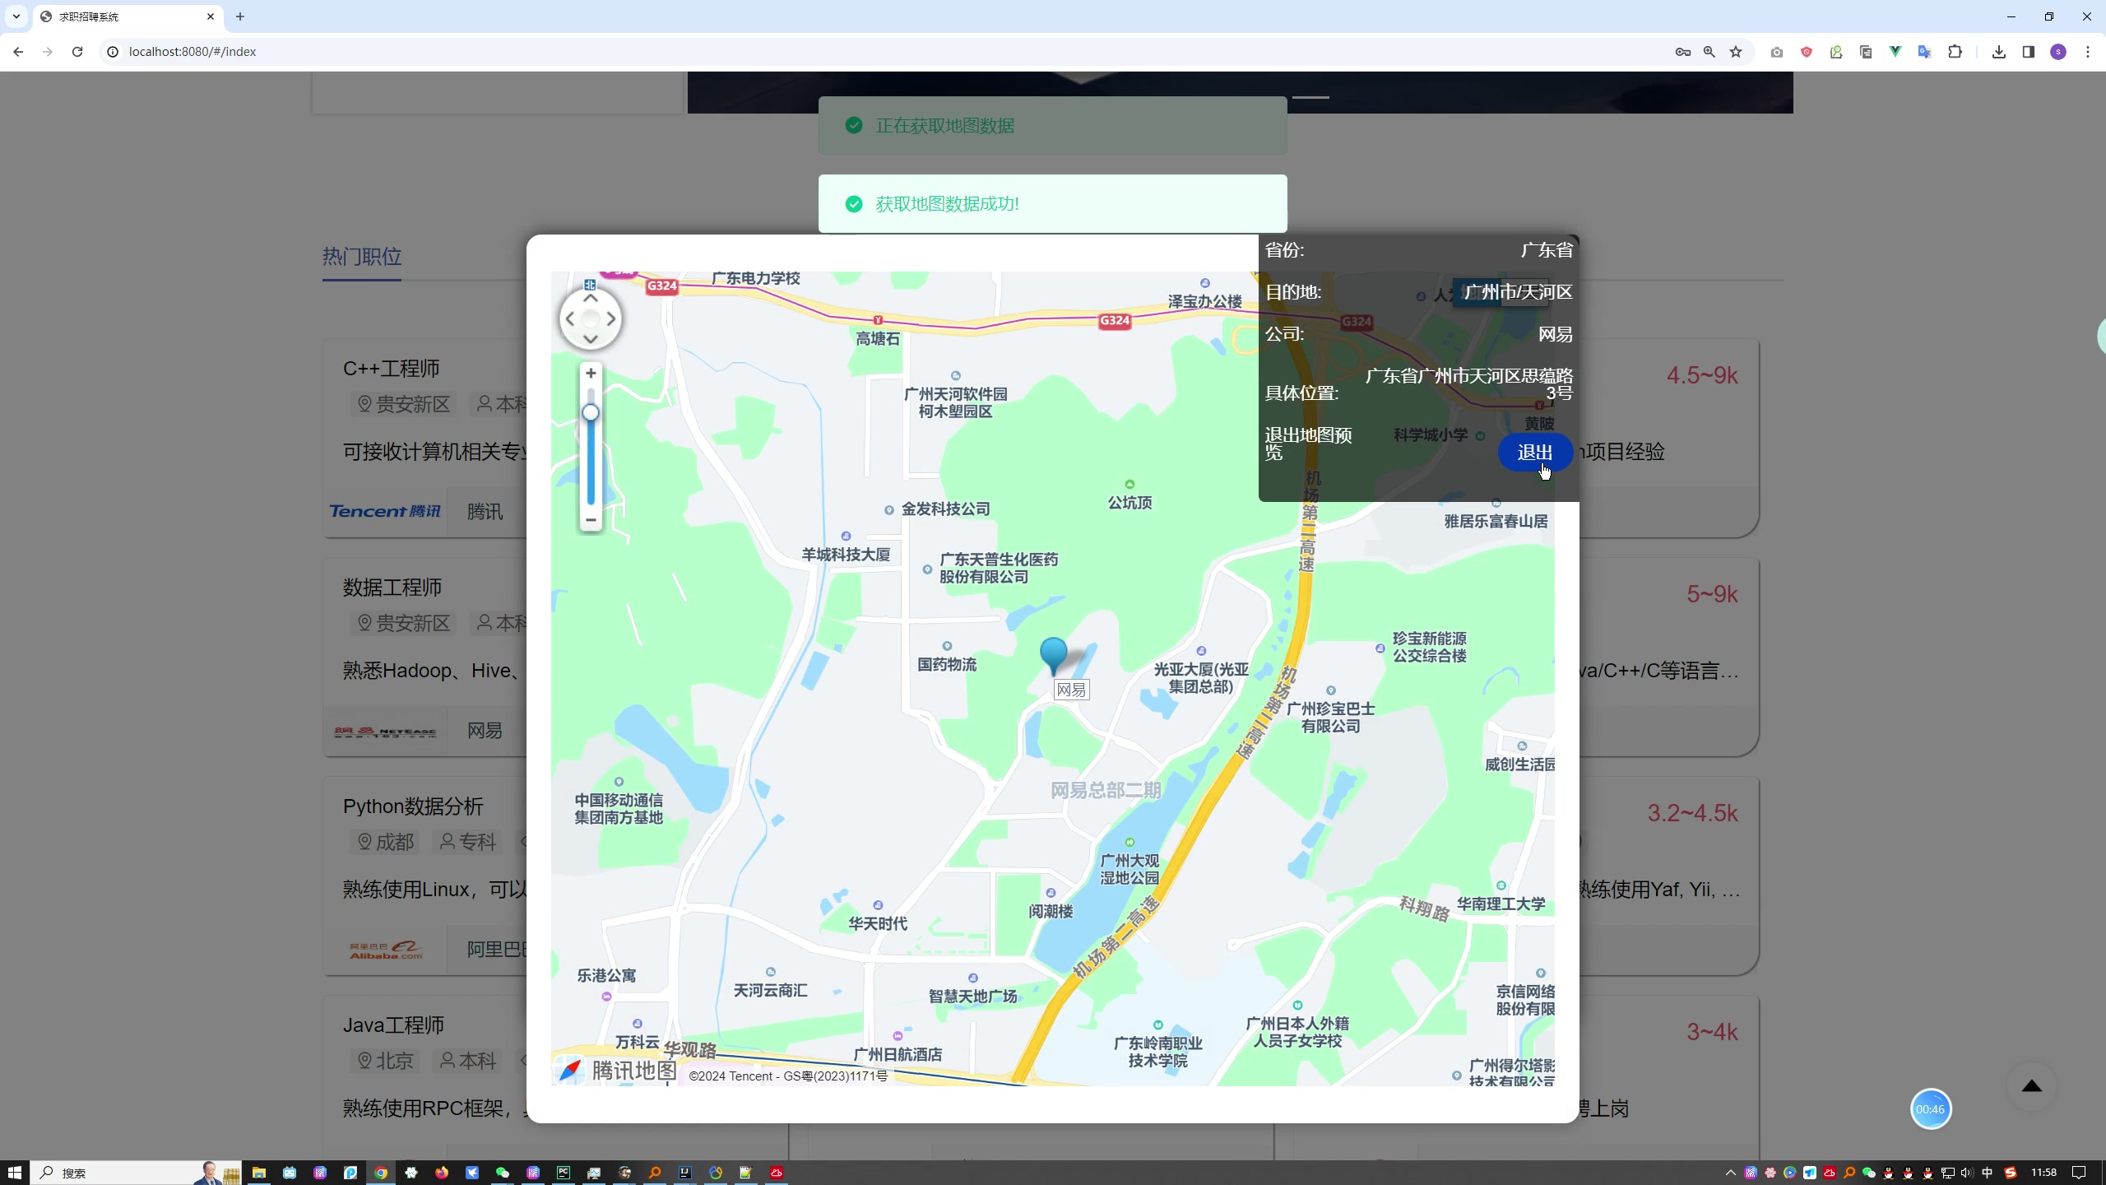Open the Java工程师 job listing

[x=393, y=1025]
